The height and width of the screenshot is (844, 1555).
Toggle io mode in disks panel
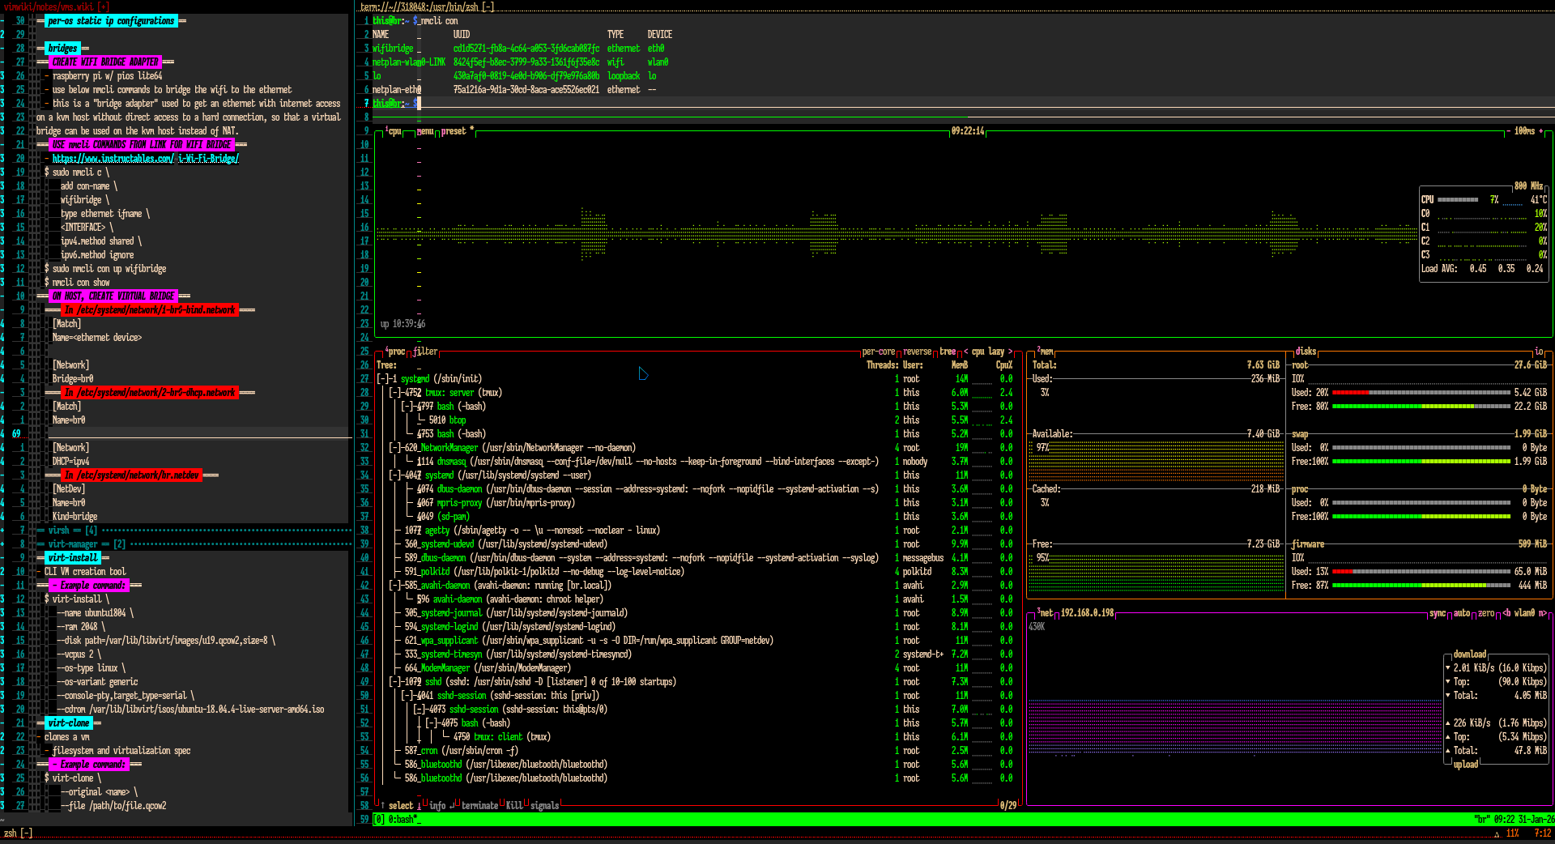[1539, 352]
